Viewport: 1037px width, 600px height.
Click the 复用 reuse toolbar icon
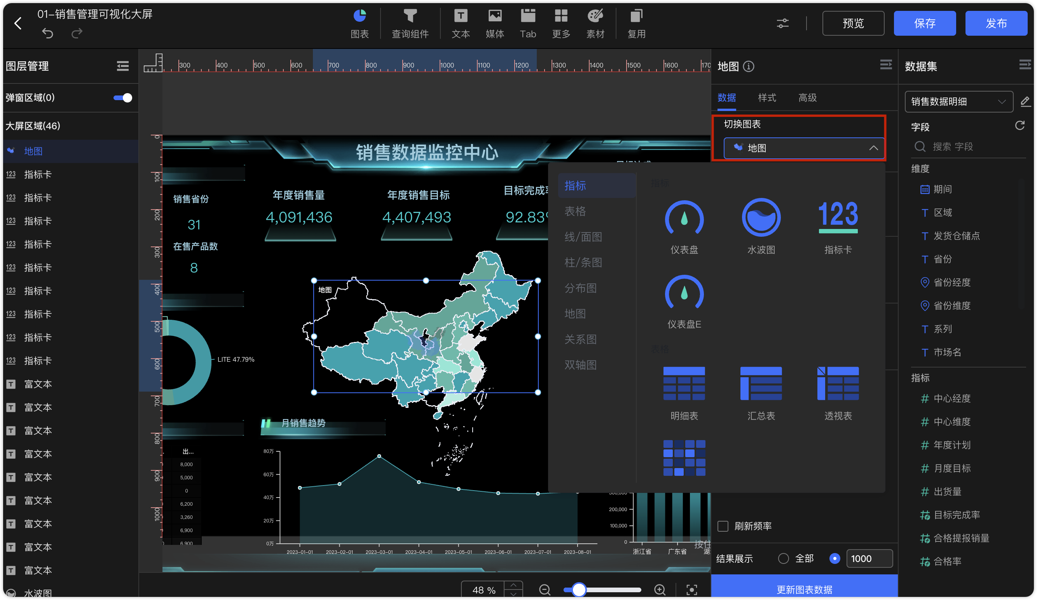tap(636, 24)
